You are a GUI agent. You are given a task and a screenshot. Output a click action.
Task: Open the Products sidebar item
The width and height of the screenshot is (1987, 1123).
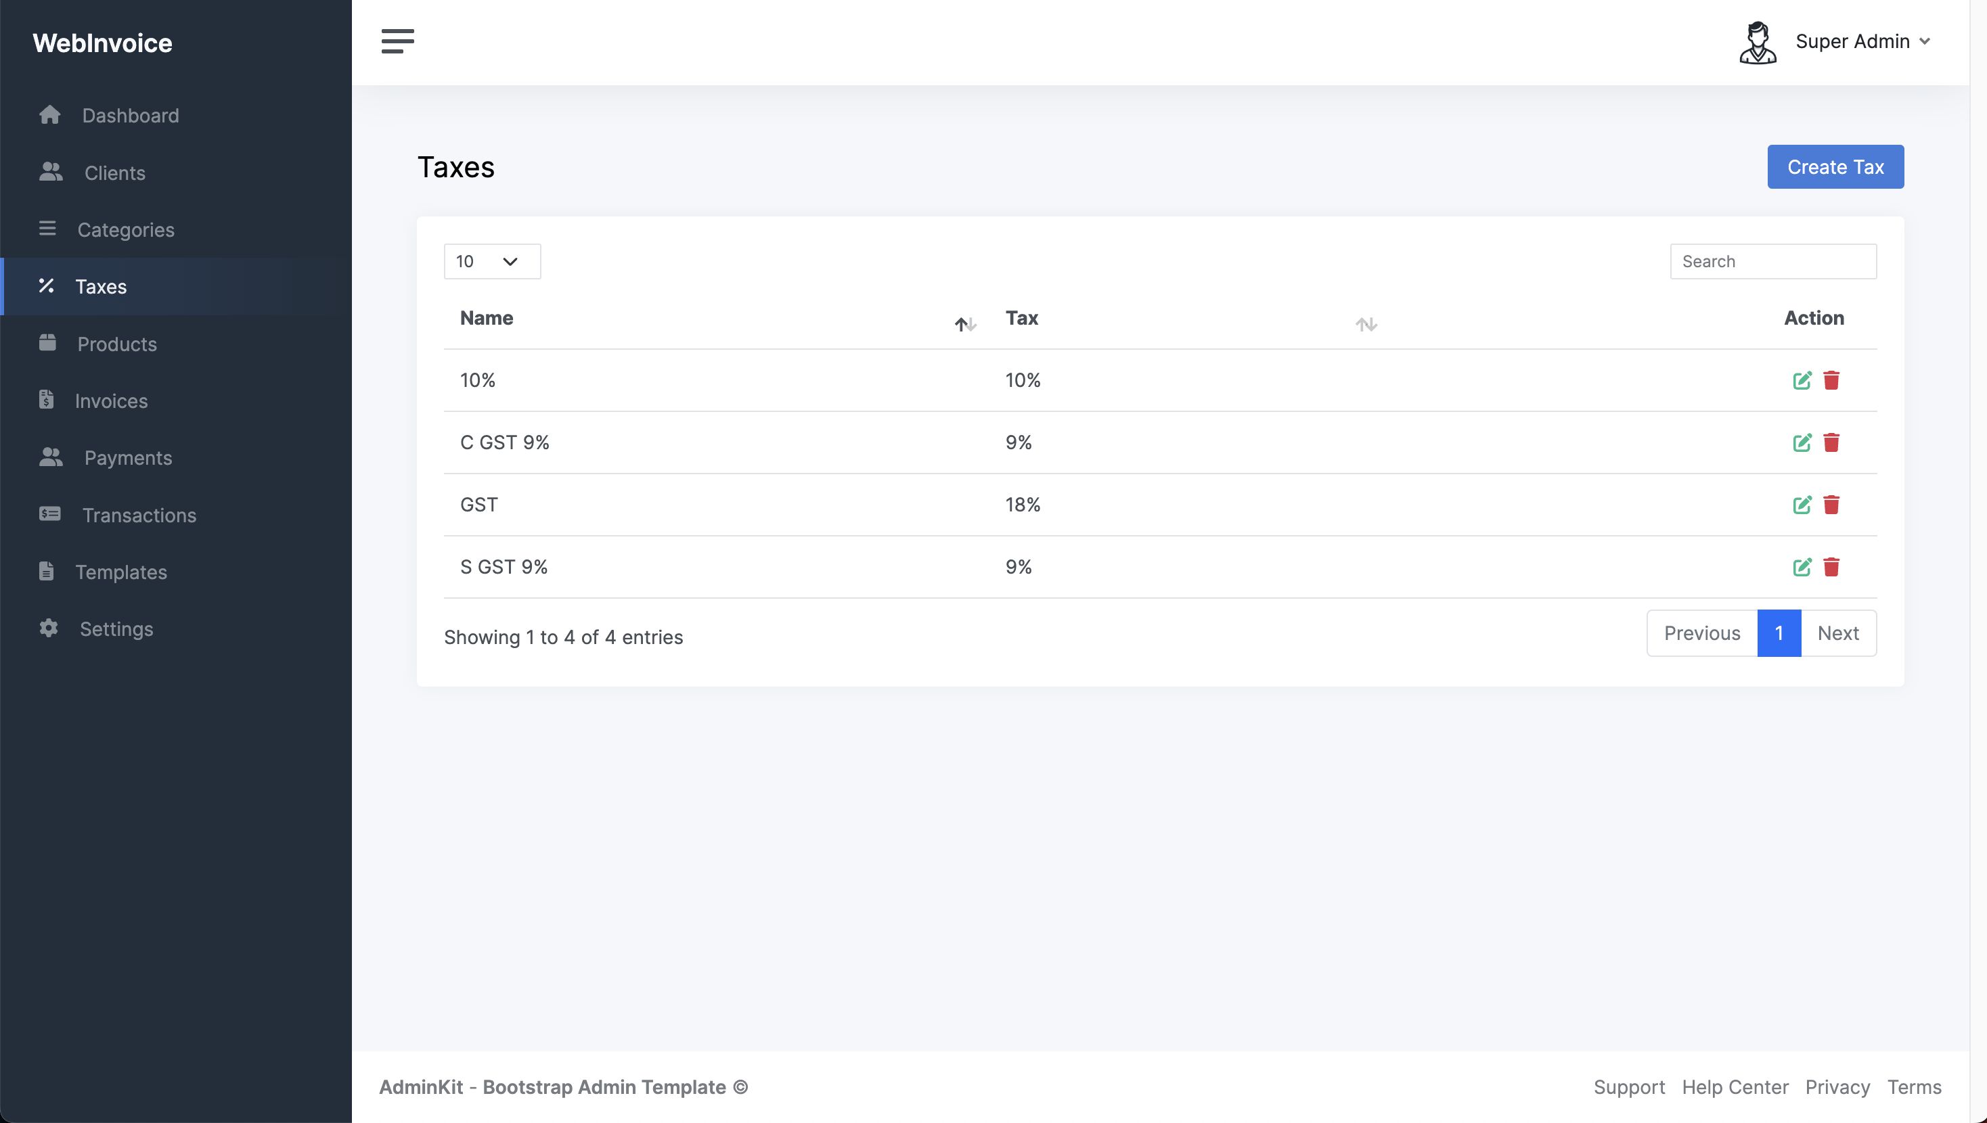tap(116, 344)
